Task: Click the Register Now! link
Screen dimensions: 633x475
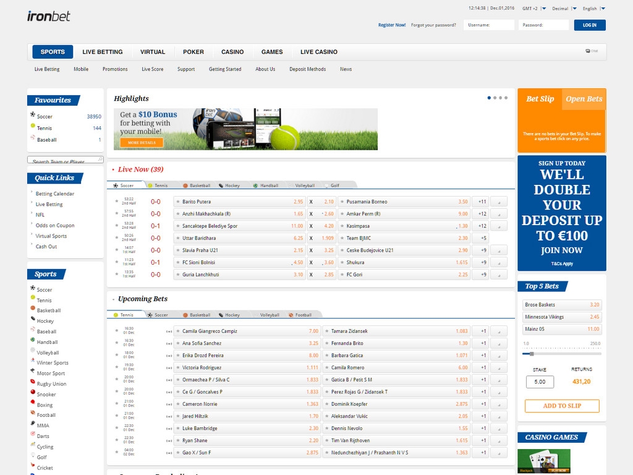Action: click(x=392, y=25)
